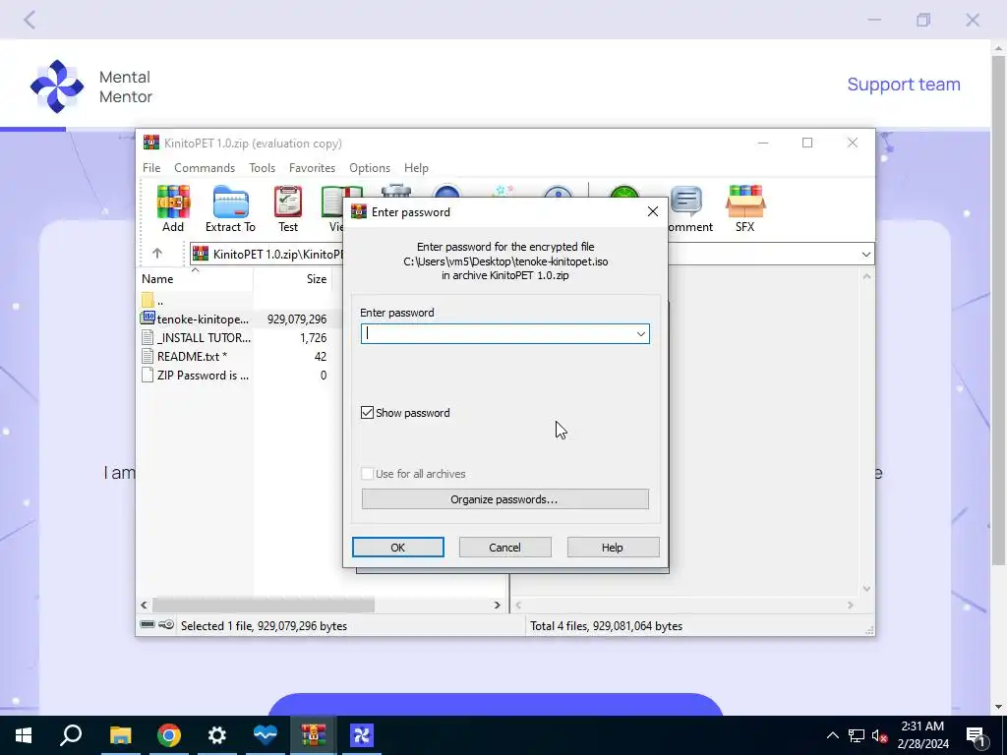Click Cancel in the password dialog
1007x755 pixels.
pos(504,547)
